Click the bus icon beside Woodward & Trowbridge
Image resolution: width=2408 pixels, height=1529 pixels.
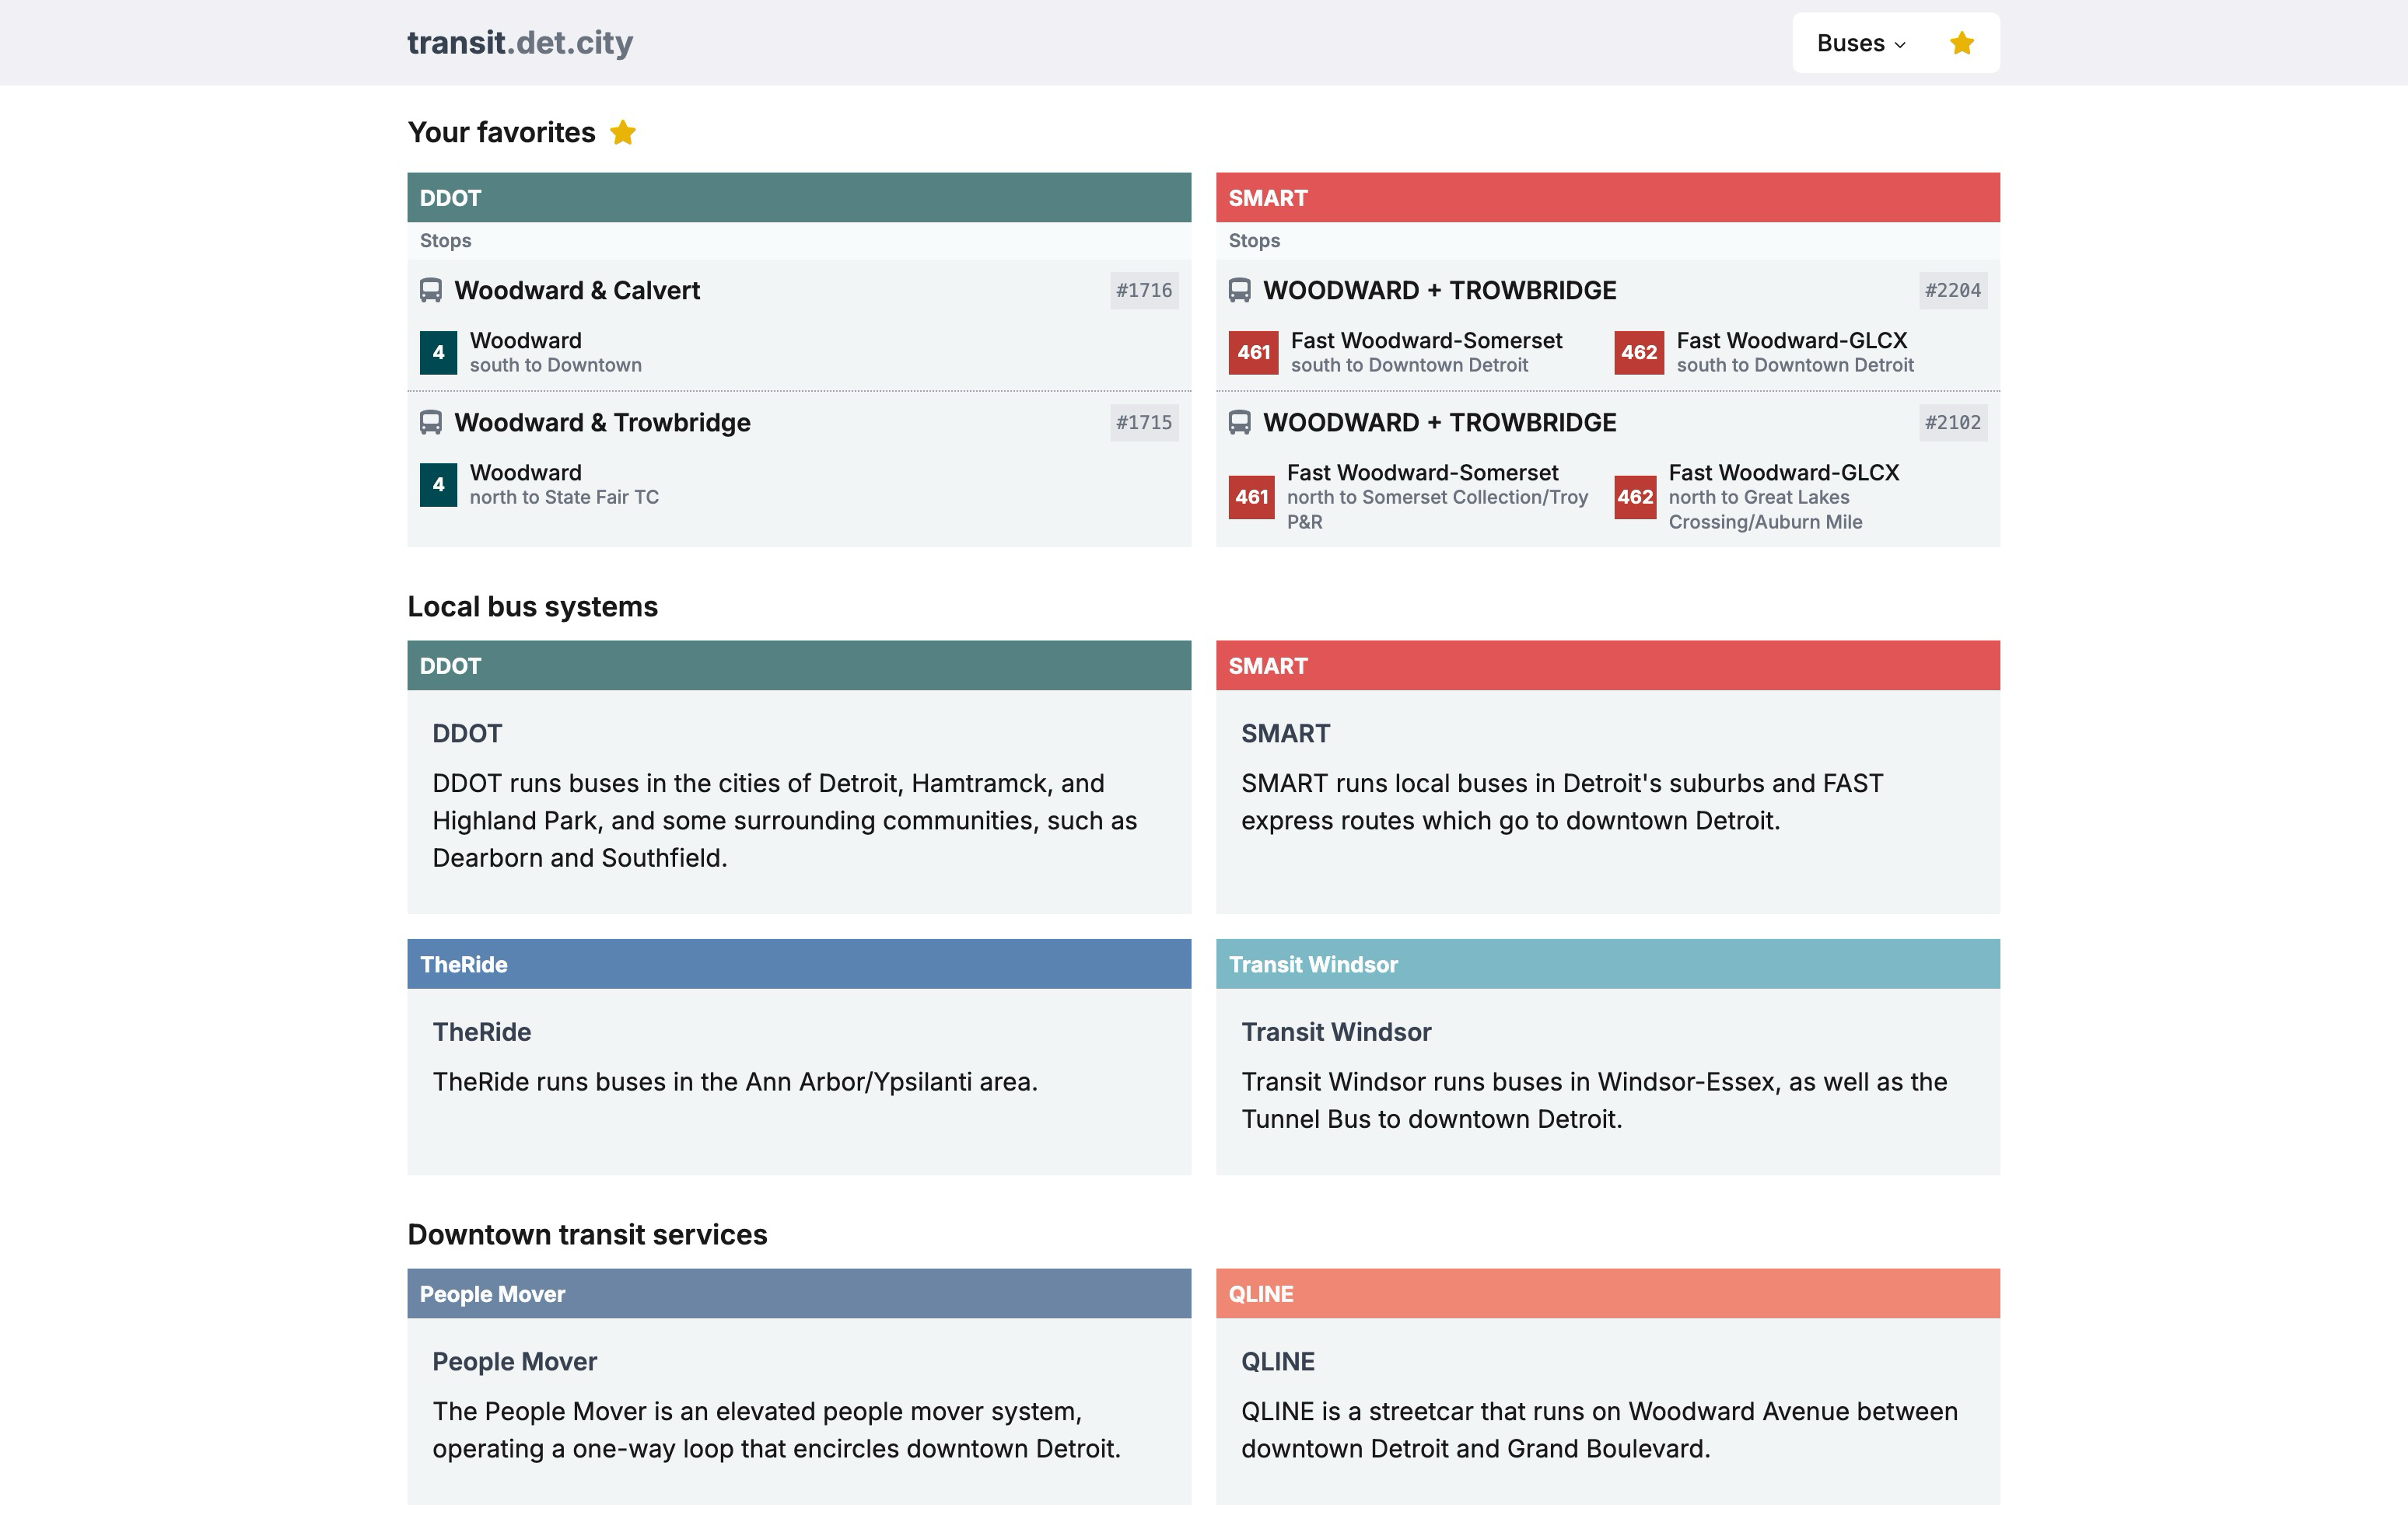[x=432, y=423]
